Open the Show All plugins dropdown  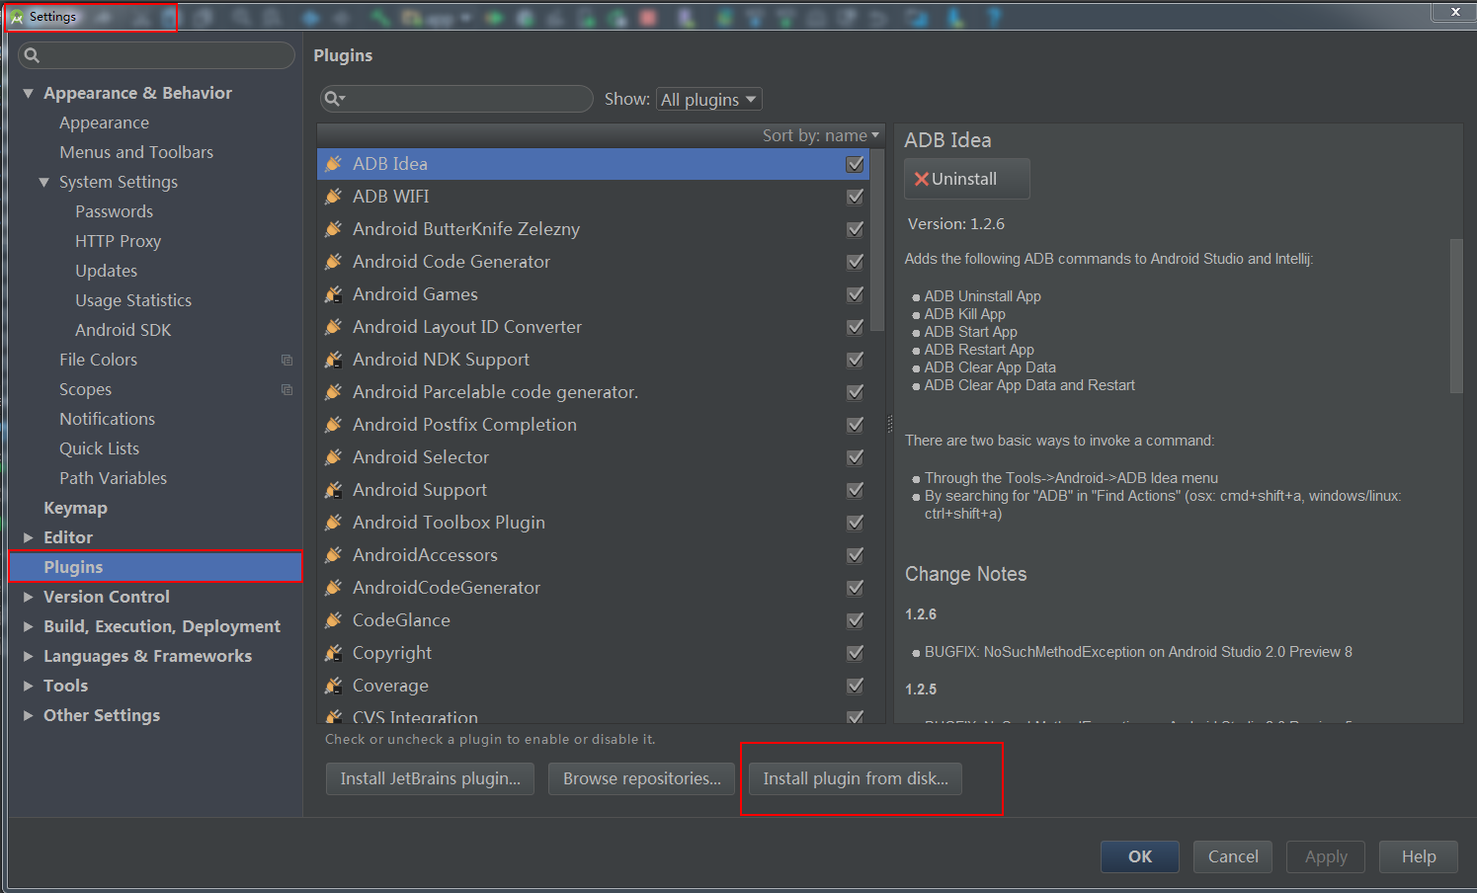pos(709,99)
